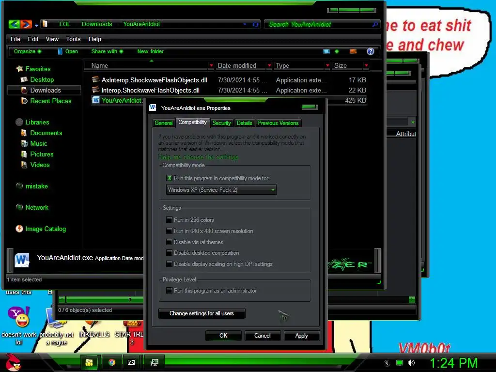496x372 pixels.
Task: Enable Disable visual themes checkbox
Action: pyautogui.click(x=169, y=242)
